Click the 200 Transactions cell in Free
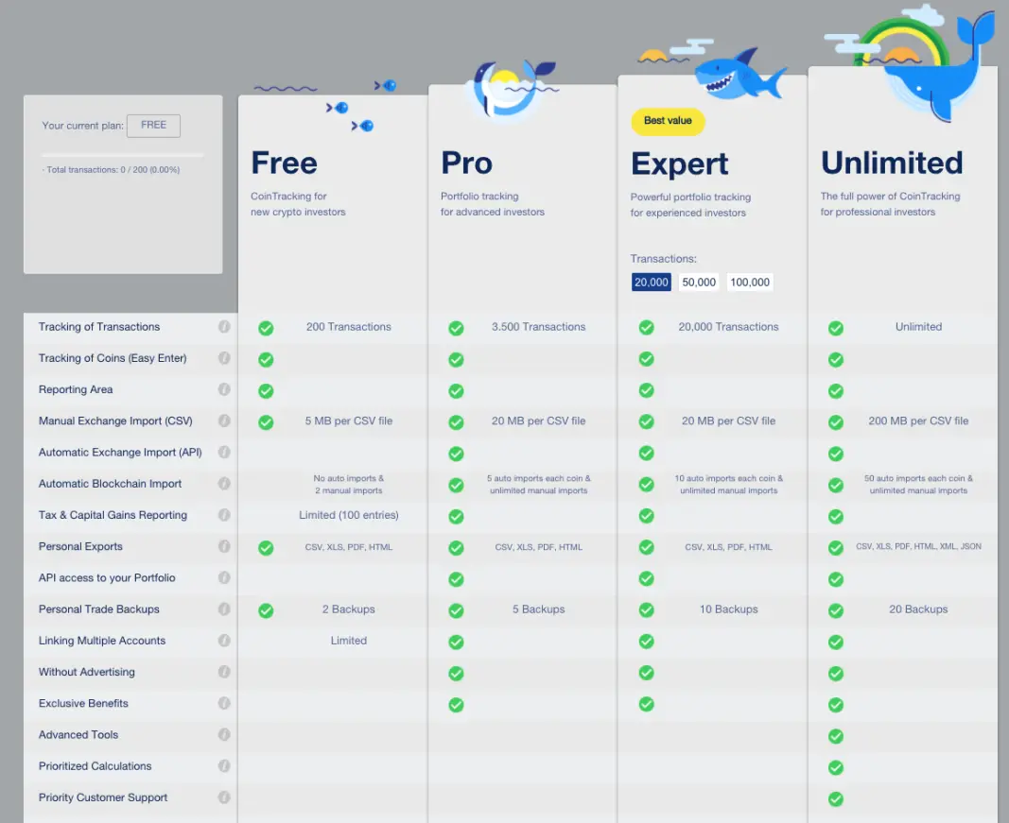The width and height of the screenshot is (1009, 823). (349, 327)
